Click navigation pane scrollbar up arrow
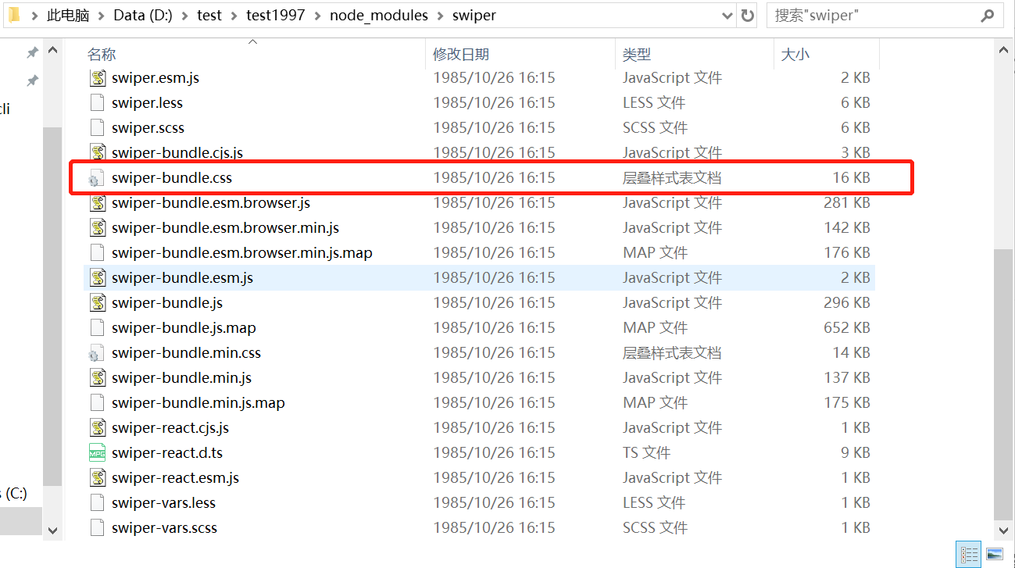This screenshot has height=568, width=1015. coord(52,50)
